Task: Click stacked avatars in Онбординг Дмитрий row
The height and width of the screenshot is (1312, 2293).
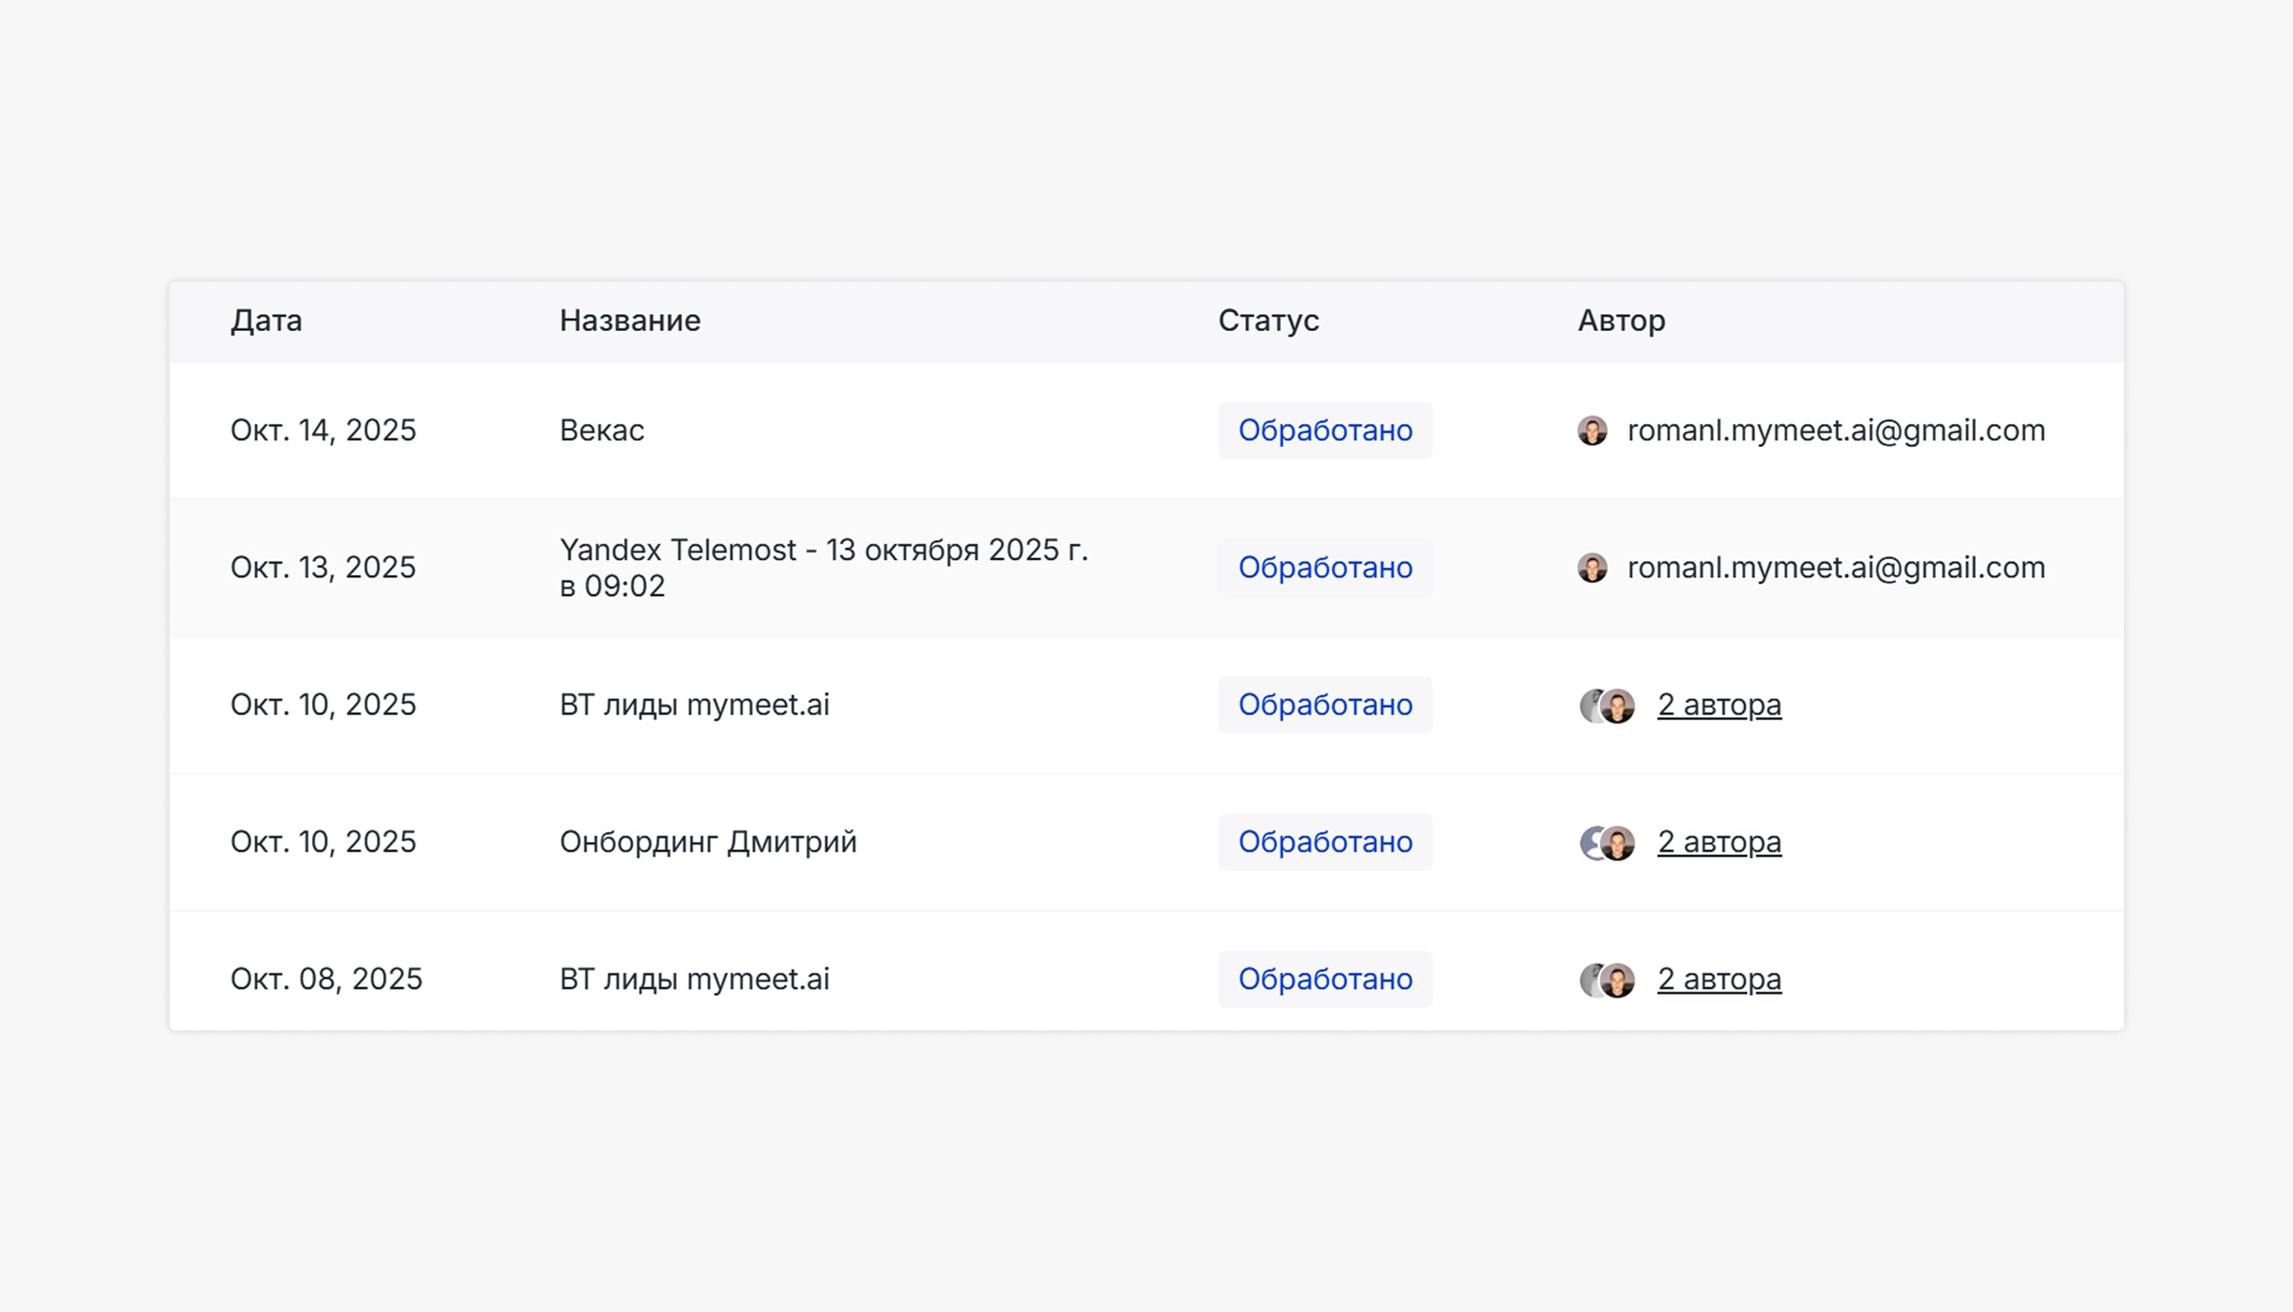Action: click(x=1607, y=843)
